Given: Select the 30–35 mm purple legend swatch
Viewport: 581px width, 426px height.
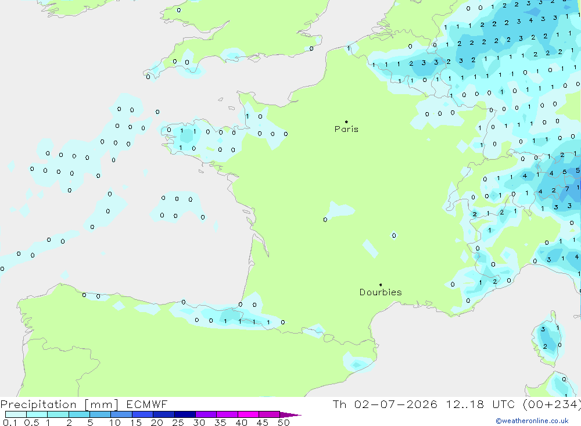Looking at the screenshot, I should point(206,414).
